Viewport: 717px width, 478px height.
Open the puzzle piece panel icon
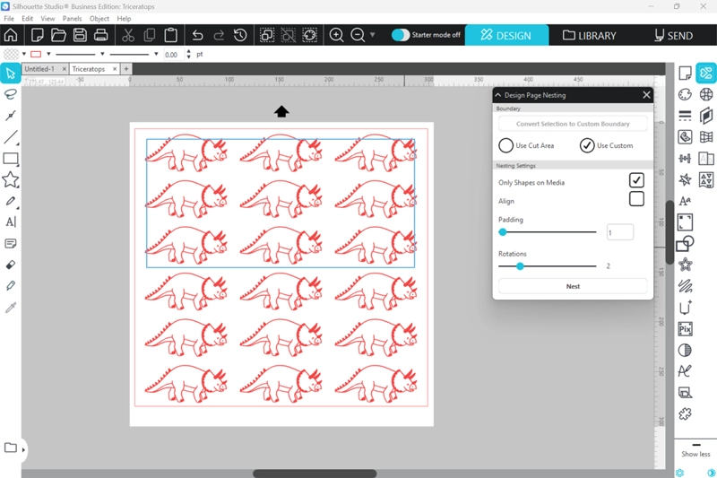pos(685,413)
